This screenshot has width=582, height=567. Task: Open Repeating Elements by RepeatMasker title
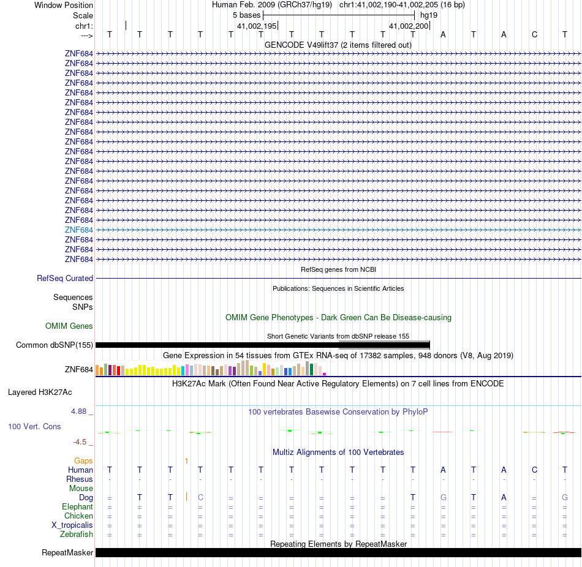pyautogui.click(x=338, y=544)
